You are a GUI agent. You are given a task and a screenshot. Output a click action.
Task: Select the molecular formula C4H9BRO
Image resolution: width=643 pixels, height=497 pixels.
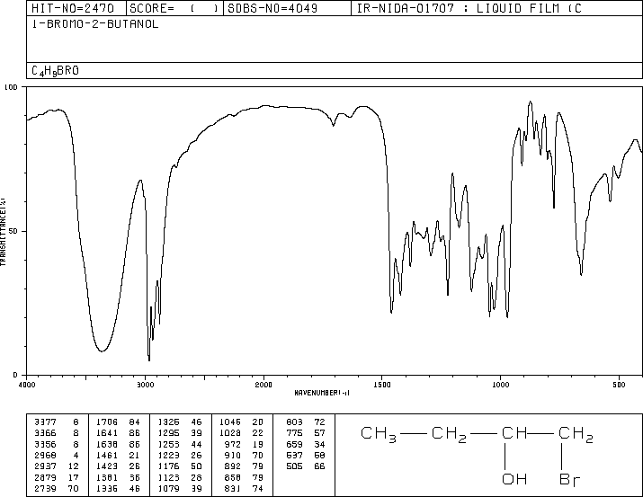tap(55, 71)
